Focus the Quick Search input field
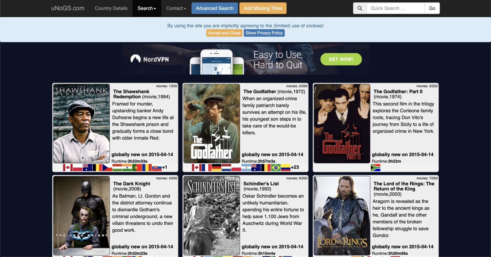This screenshot has width=491, height=257. [x=395, y=8]
